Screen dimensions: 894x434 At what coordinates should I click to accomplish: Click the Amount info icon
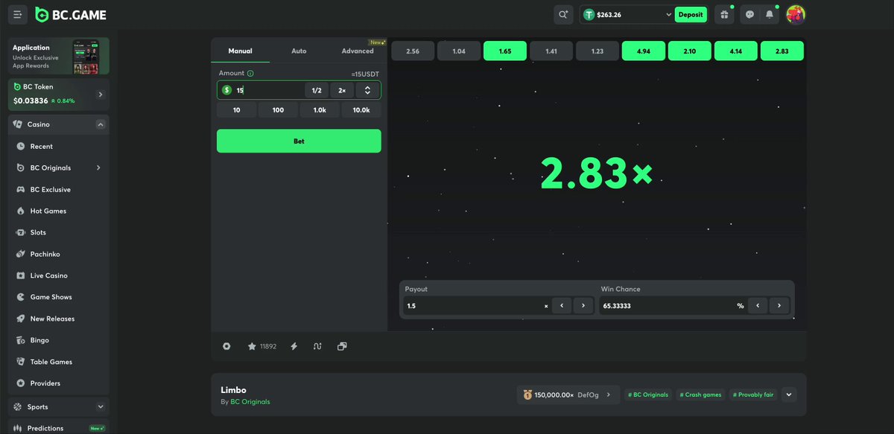point(250,73)
